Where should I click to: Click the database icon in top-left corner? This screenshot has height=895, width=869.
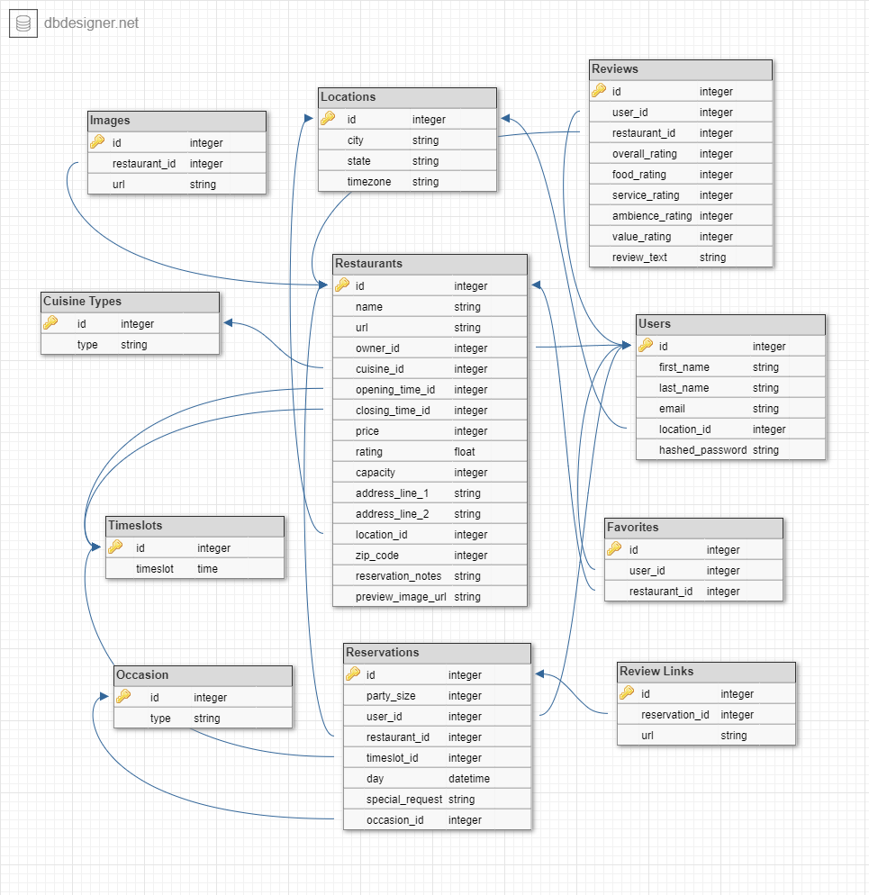23,23
